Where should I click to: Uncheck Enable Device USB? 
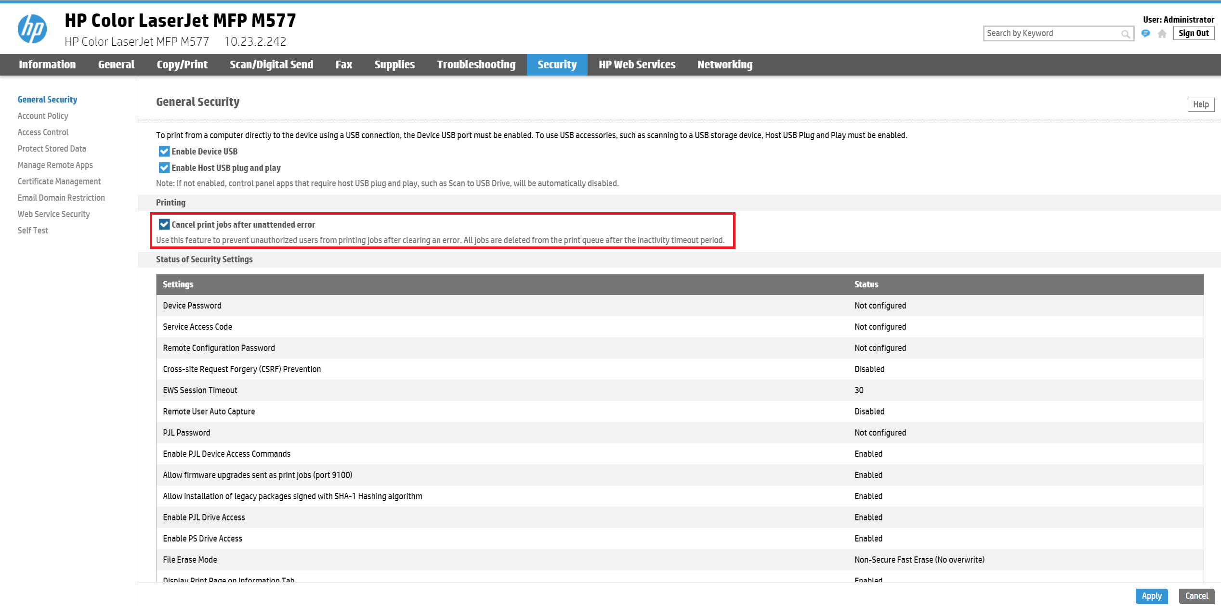pyautogui.click(x=164, y=152)
